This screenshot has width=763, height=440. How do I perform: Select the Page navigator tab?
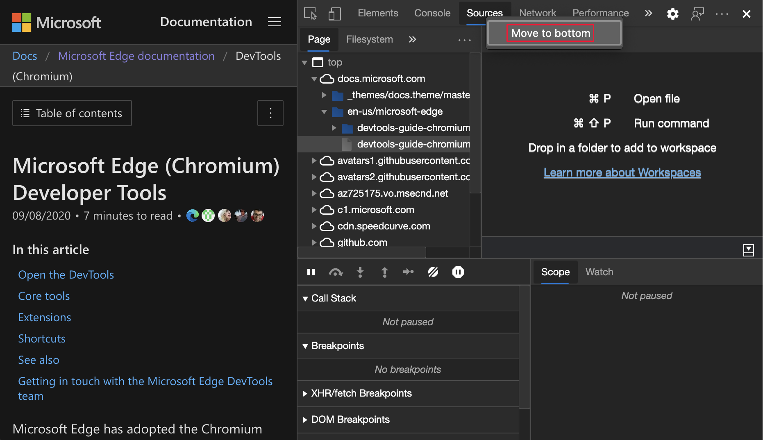[x=319, y=39]
